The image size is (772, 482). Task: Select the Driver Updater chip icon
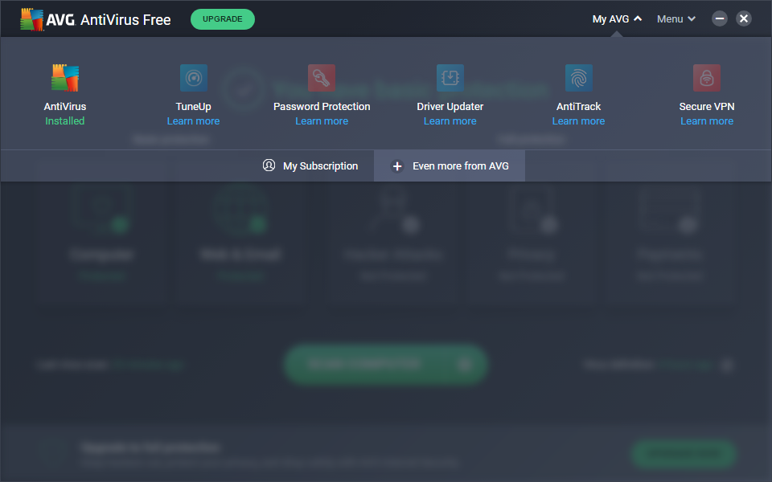[450, 78]
